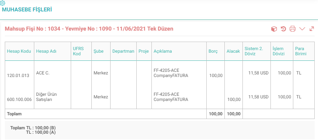Click the cube box icon
Image resolution: width=318 pixels, height=140 pixels.
click(274, 29)
